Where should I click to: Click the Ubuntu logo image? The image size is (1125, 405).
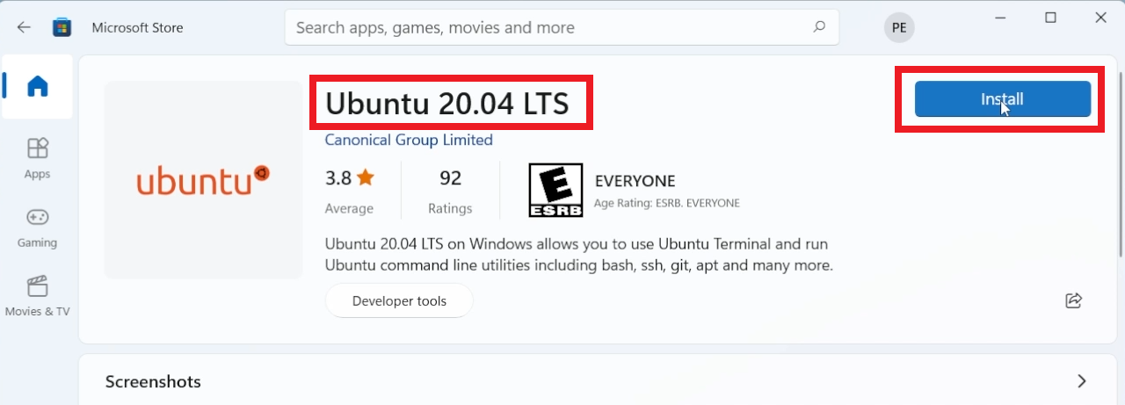pos(203,180)
